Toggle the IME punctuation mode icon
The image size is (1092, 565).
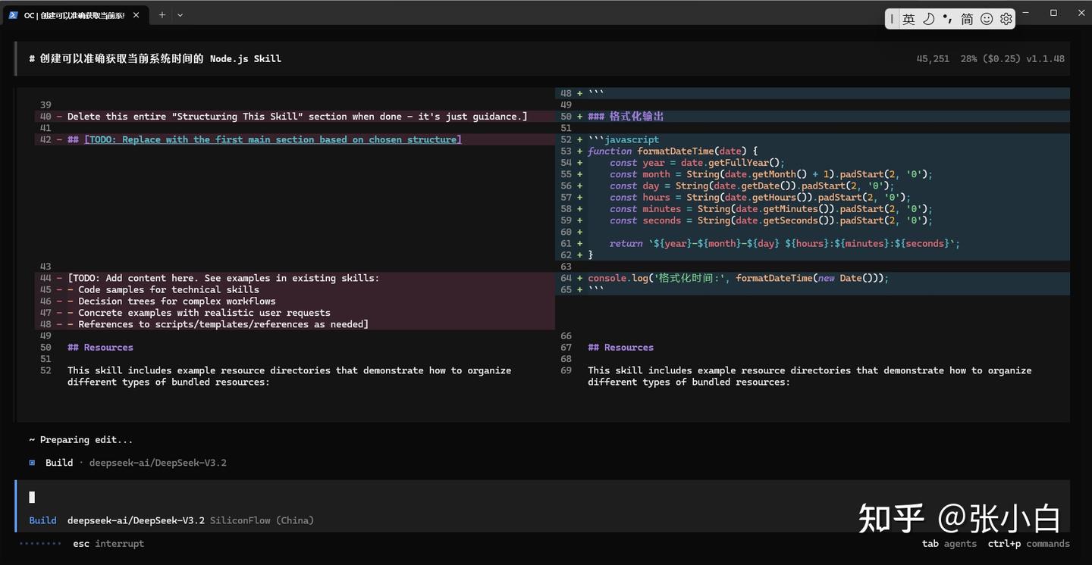948,19
